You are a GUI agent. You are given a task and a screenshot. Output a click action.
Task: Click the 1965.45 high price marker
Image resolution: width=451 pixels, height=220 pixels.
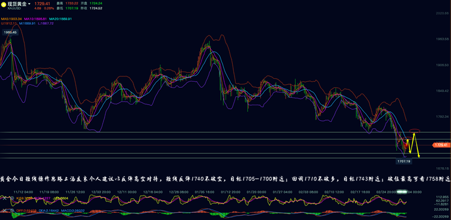(10, 33)
